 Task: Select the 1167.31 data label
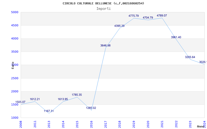click(49, 111)
